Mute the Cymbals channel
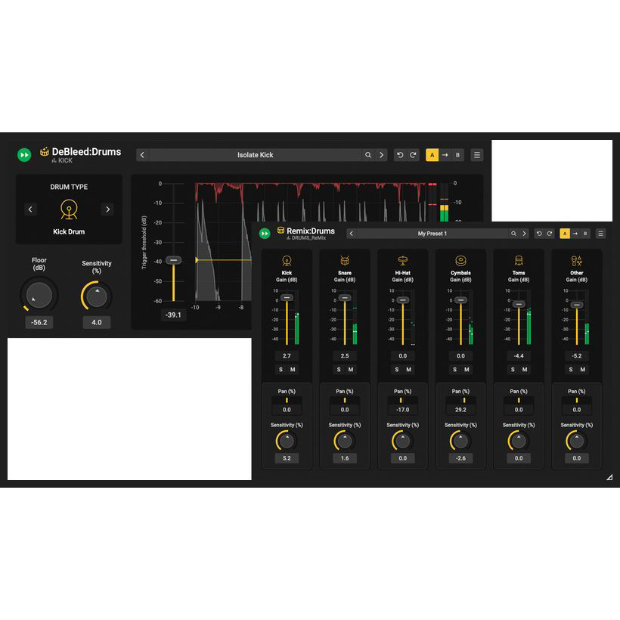The width and height of the screenshot is (620, 620). coord(467,369)
